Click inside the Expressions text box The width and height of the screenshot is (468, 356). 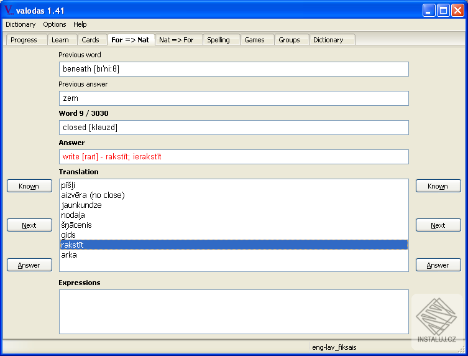pos(234,312)
